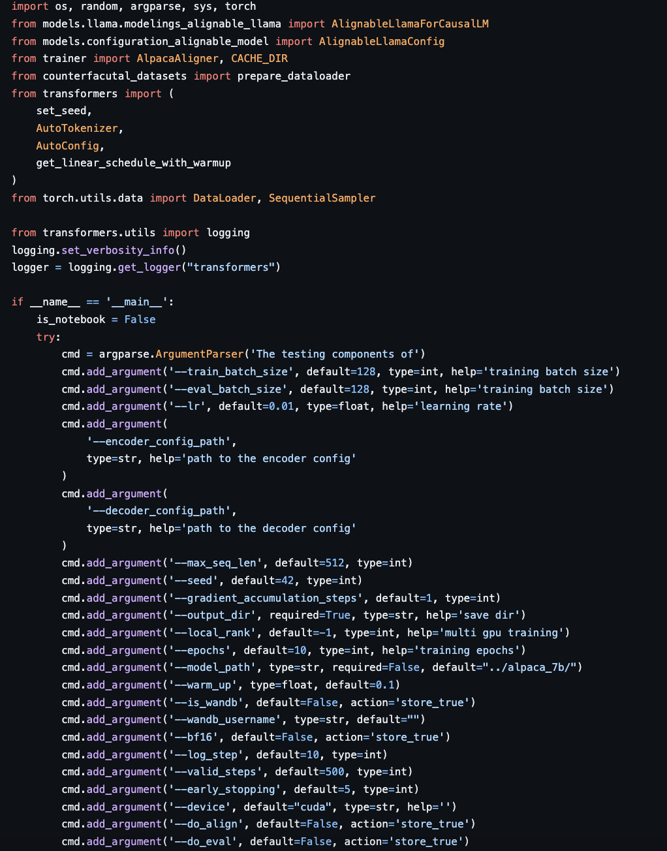Click on the AlignableLlamaForCausalLM import name
Viewport: 667px width, 851px height.
410,23
